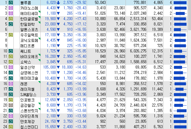
Task: Select stock name 알톤스포츠
Action: tap(29, 30)
